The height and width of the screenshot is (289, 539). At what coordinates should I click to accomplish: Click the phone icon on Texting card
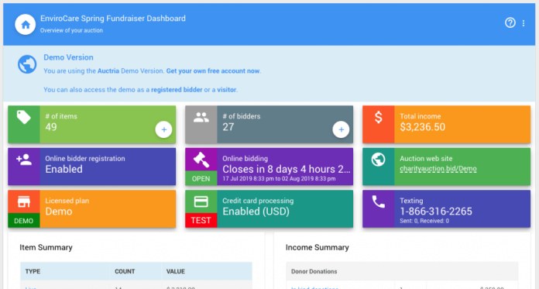click(x=378, y=202)
